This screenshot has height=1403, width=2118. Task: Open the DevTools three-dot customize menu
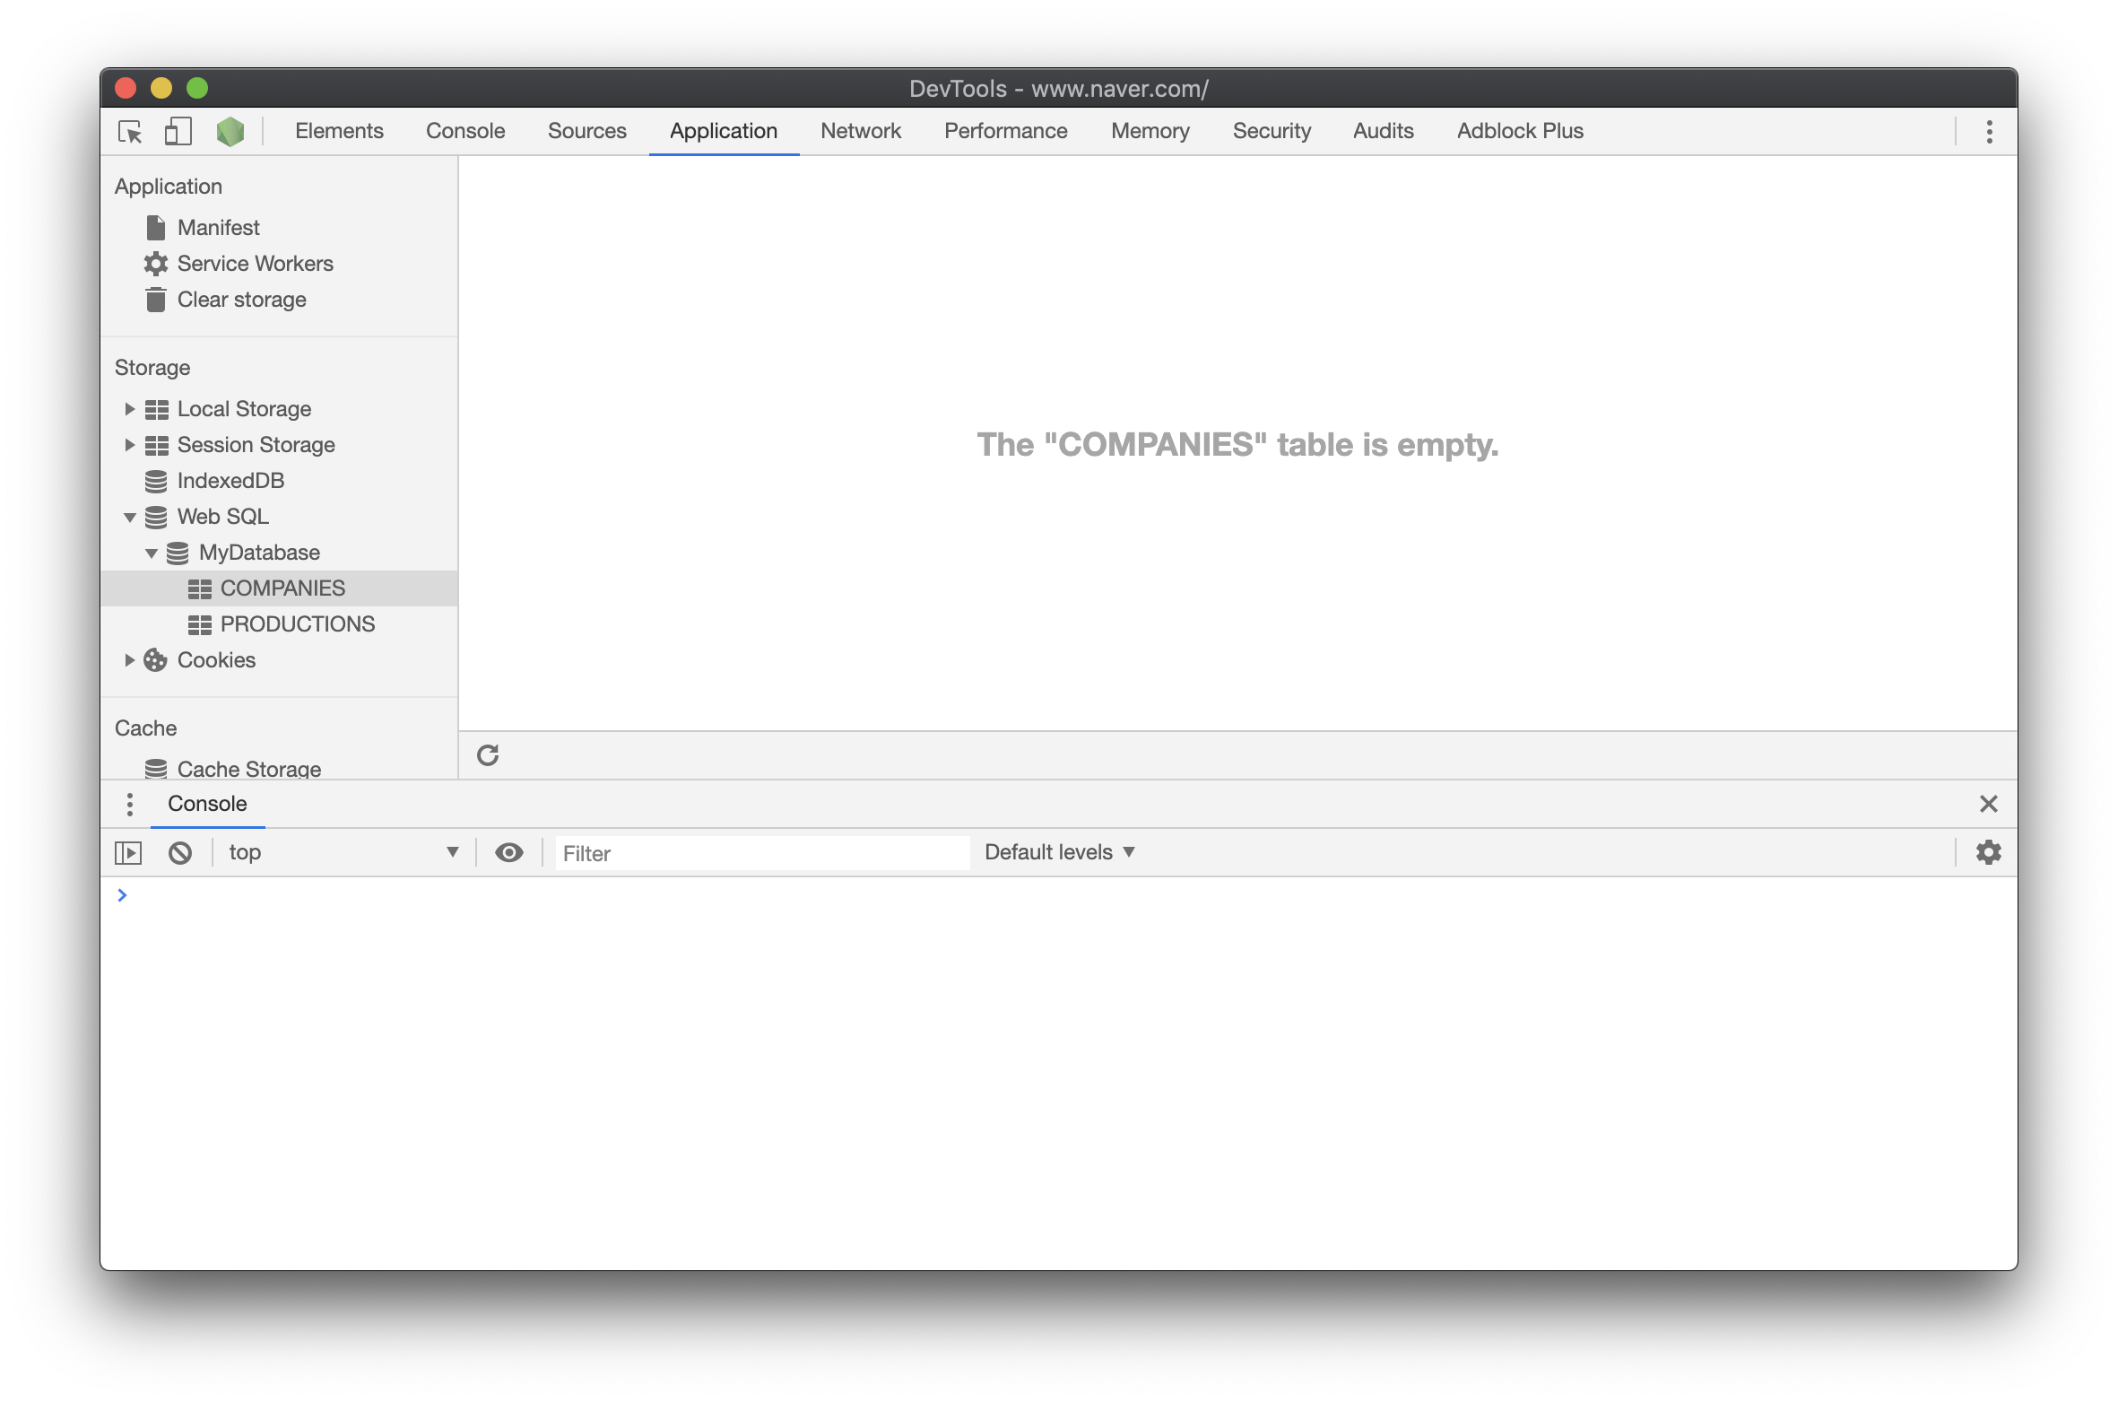[1989, 132]
